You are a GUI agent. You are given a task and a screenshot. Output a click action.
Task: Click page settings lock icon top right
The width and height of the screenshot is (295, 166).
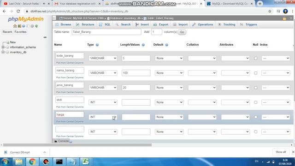[x=284, y=18]
